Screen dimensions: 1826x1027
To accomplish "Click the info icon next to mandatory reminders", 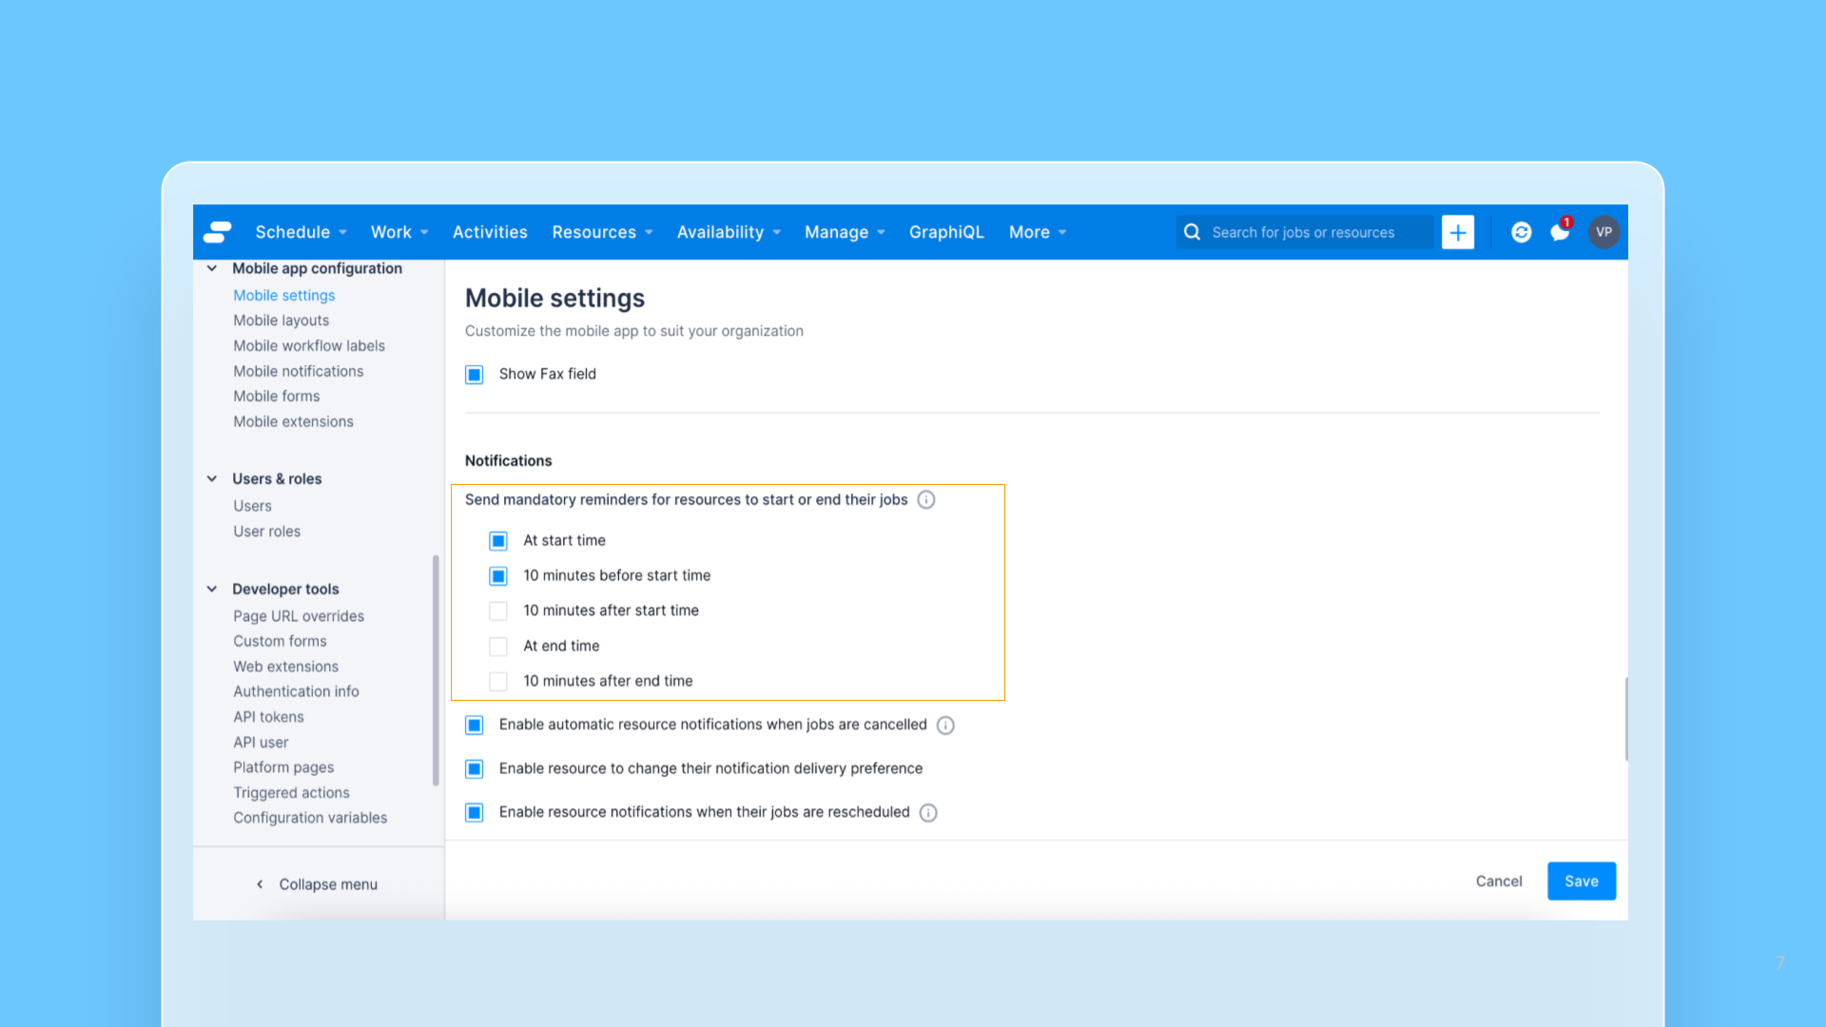I will pos(926,499).
